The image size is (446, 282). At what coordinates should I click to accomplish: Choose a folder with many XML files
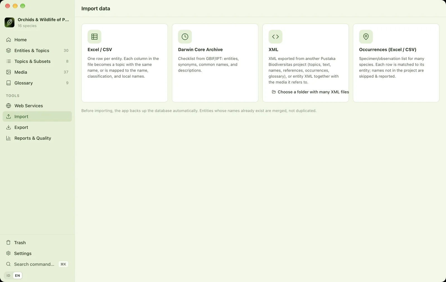[310, 92]
